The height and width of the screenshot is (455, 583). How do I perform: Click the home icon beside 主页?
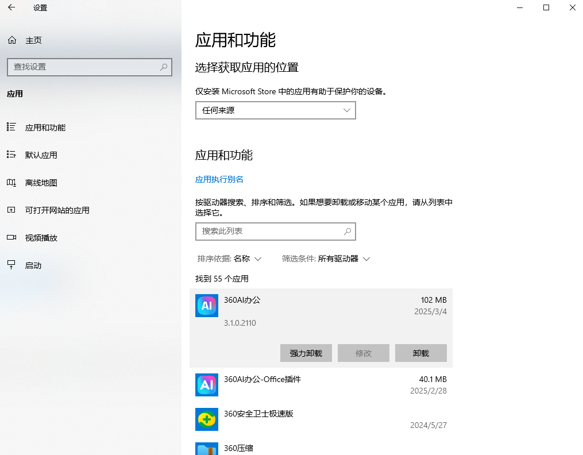tap(12, 40)
